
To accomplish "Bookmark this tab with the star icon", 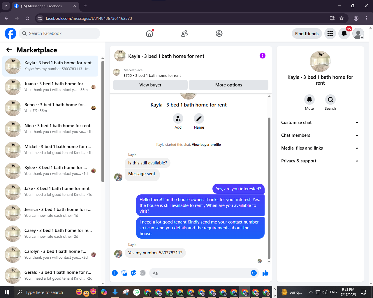I will pos(342,18).
